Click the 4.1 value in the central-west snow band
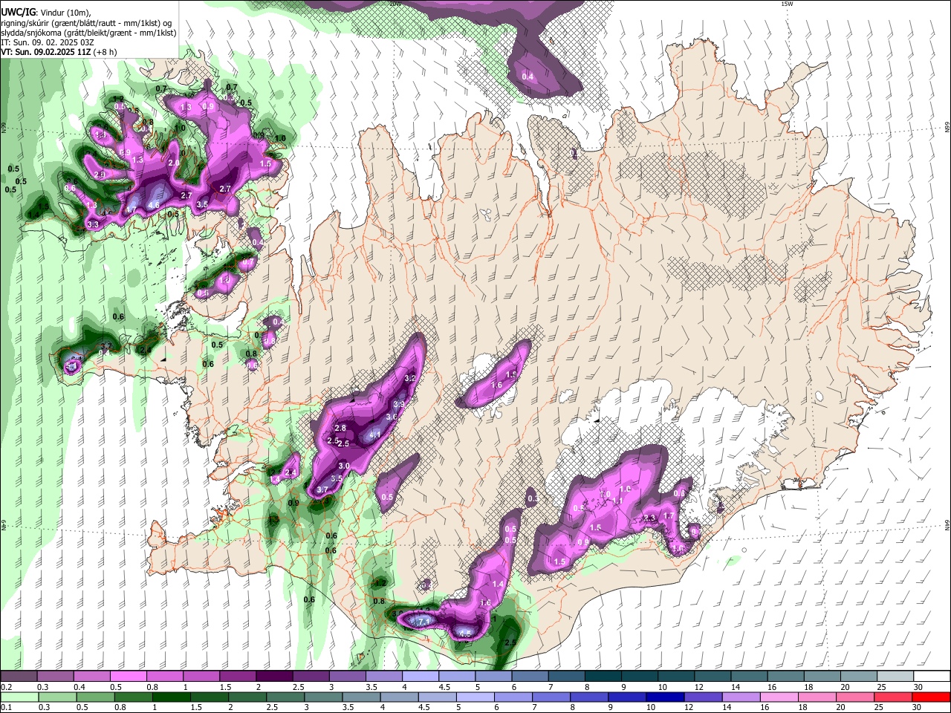 [375, 434]
